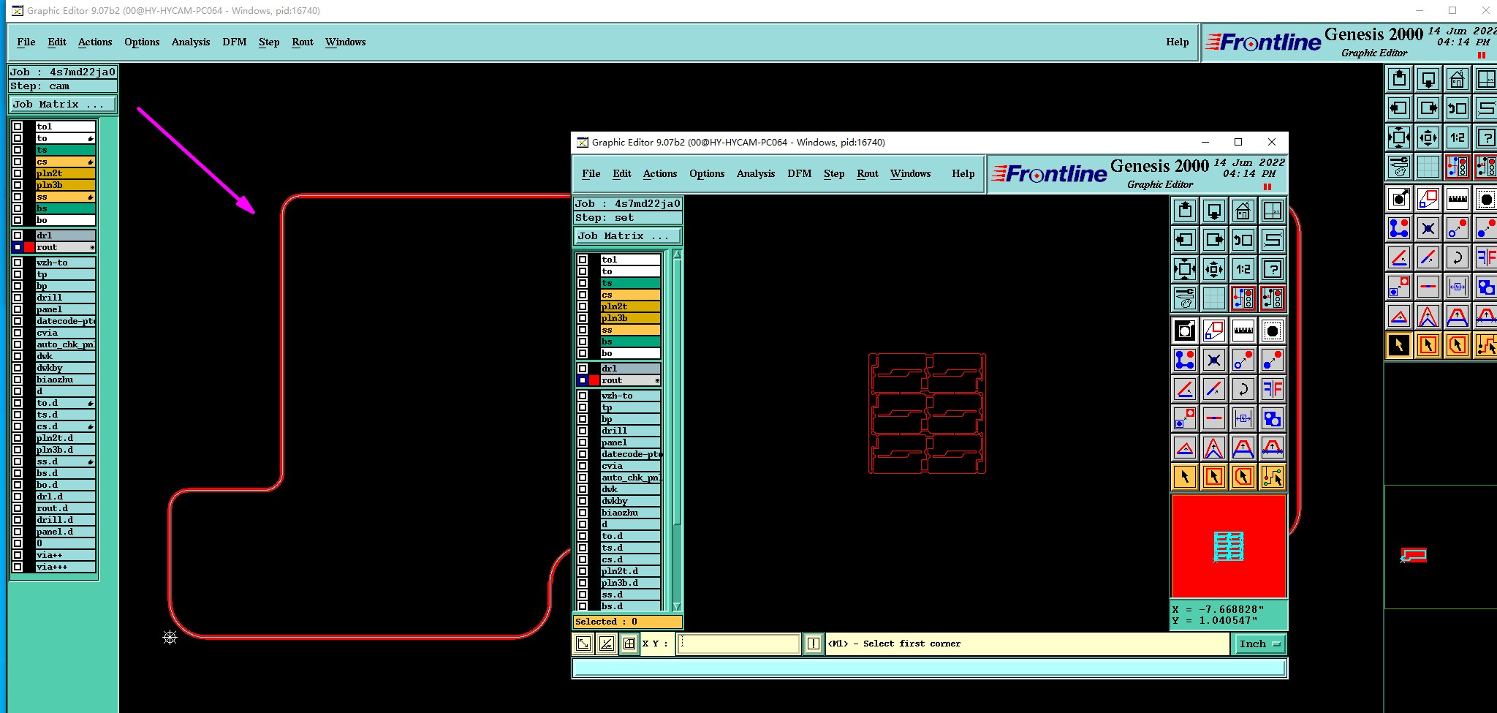1497x713 pixels.
Task: Toggle visibility box of 'drl' layer in back window
Action: [x=18, y=235]
